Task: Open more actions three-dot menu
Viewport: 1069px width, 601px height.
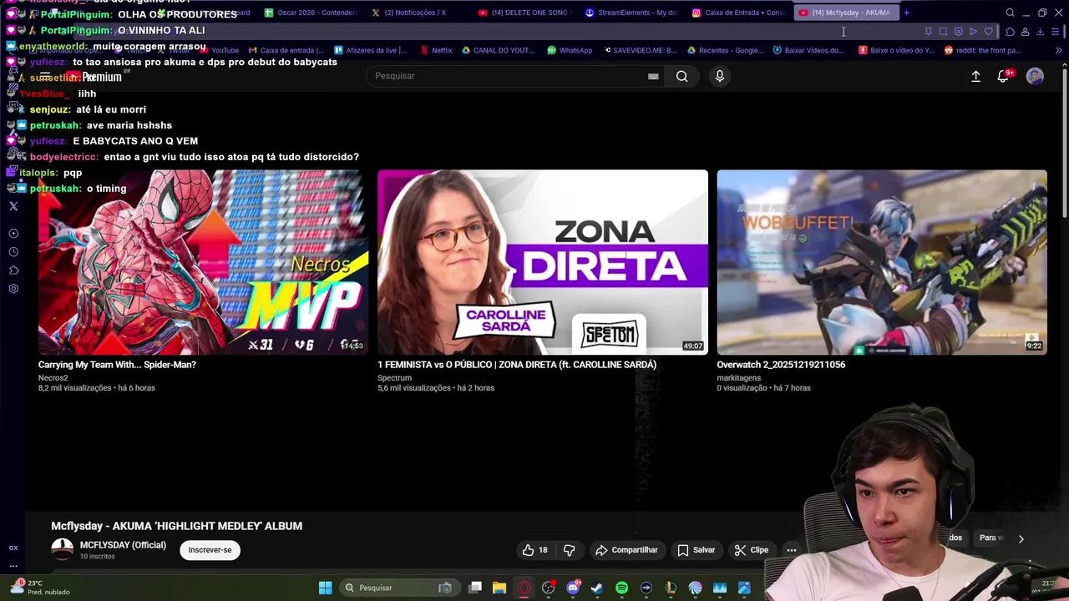Action: click(791, 550)
